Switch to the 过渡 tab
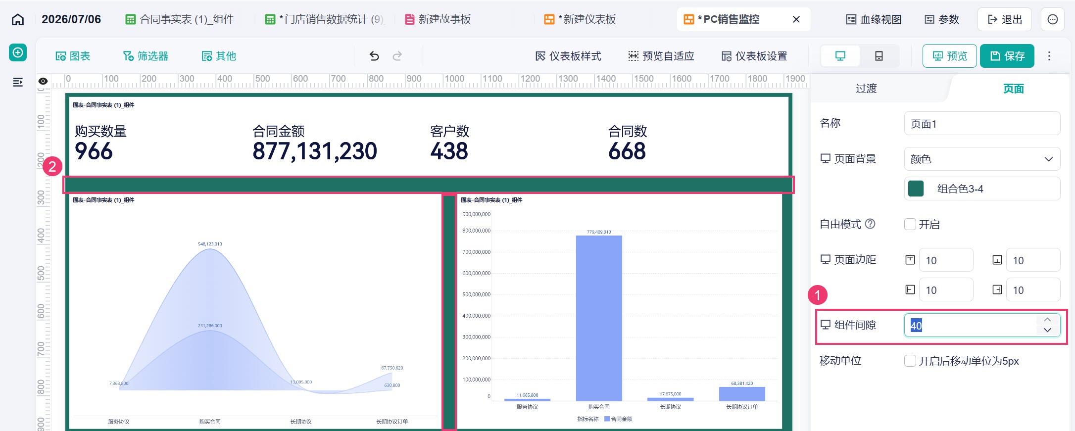This screenshot has width=1075, height=431. click(x=866, y=89)
